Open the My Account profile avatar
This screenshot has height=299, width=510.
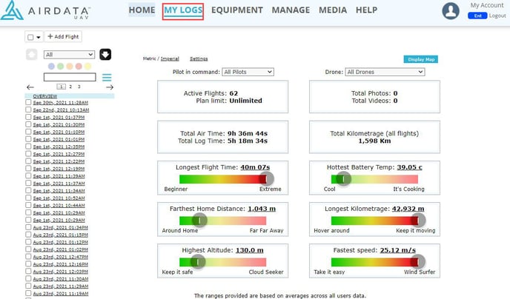pyautogui.click(x=451, y=11)
